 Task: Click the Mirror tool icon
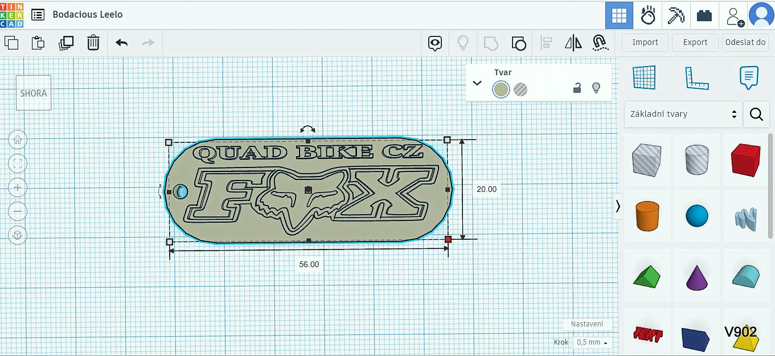tap(573, 43)
